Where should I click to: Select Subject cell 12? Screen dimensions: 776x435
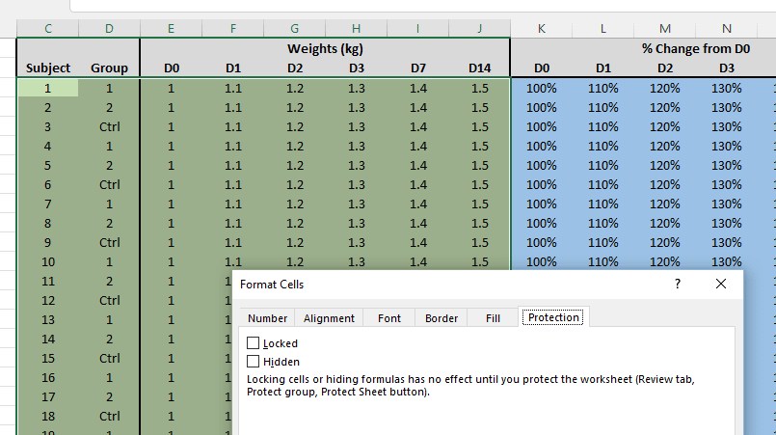click(x=48, y=300)
